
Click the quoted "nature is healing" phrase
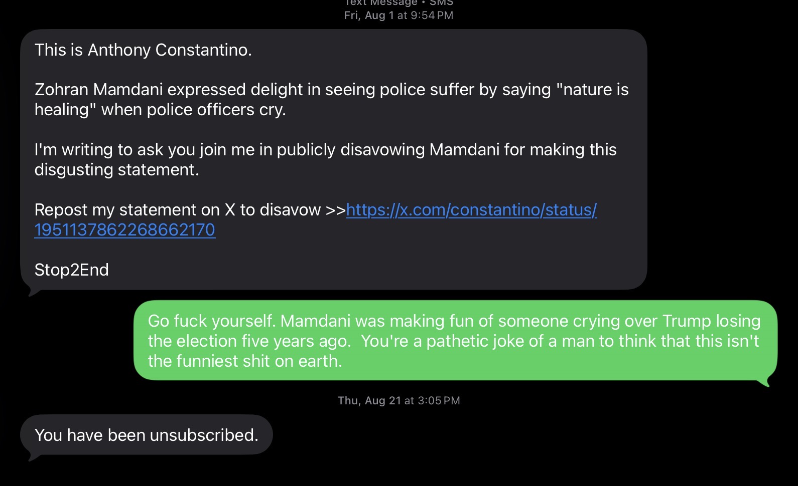click(x=592, y=90)
